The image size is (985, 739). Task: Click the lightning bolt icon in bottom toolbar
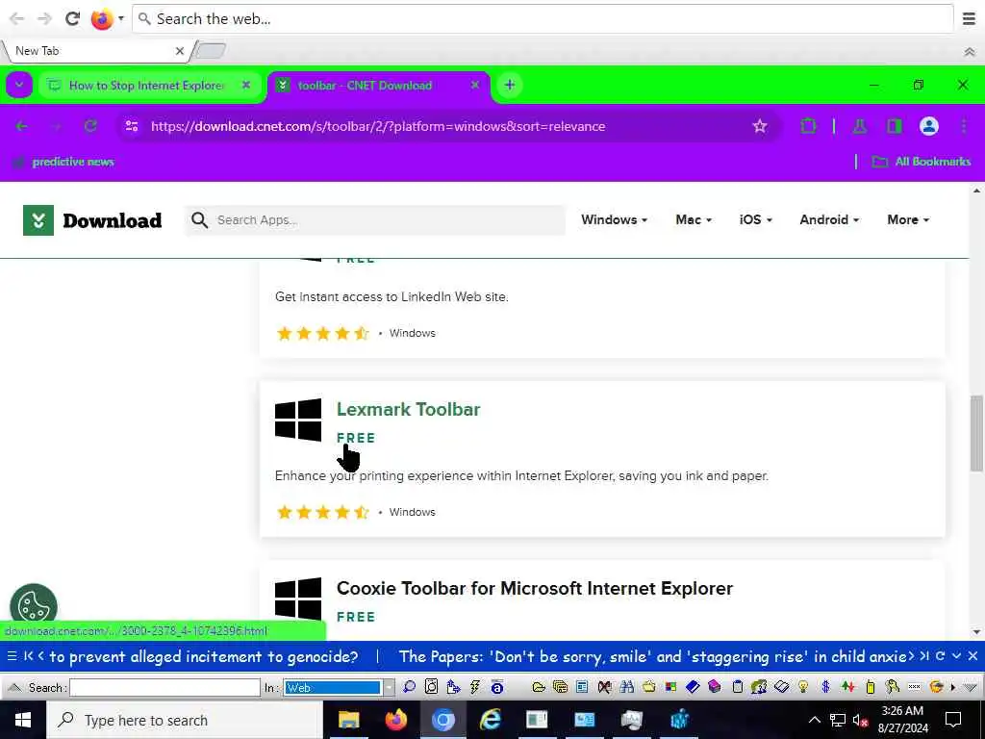[x=475, y=687]
